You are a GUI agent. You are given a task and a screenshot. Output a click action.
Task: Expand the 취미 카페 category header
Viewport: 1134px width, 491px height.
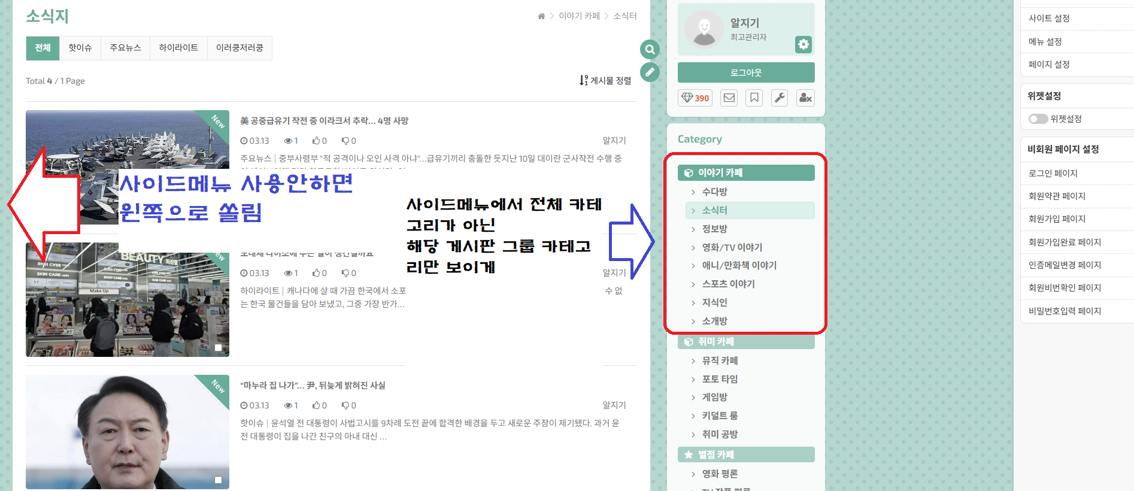coord(745,341)
